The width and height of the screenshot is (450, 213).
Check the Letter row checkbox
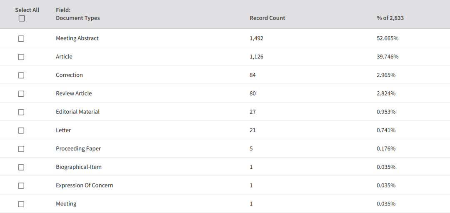pos(21,130)
